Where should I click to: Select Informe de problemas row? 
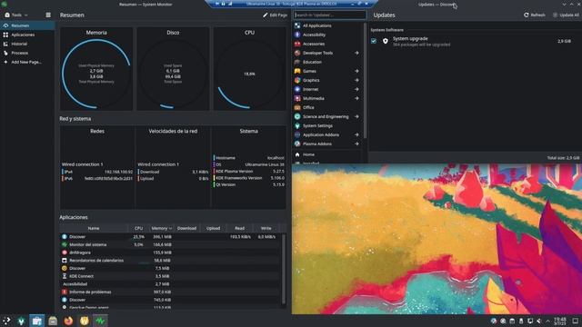coord(170,292)
